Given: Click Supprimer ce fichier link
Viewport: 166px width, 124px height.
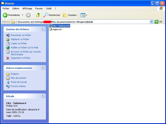Looking at the screenshot, I should [20, 58].
